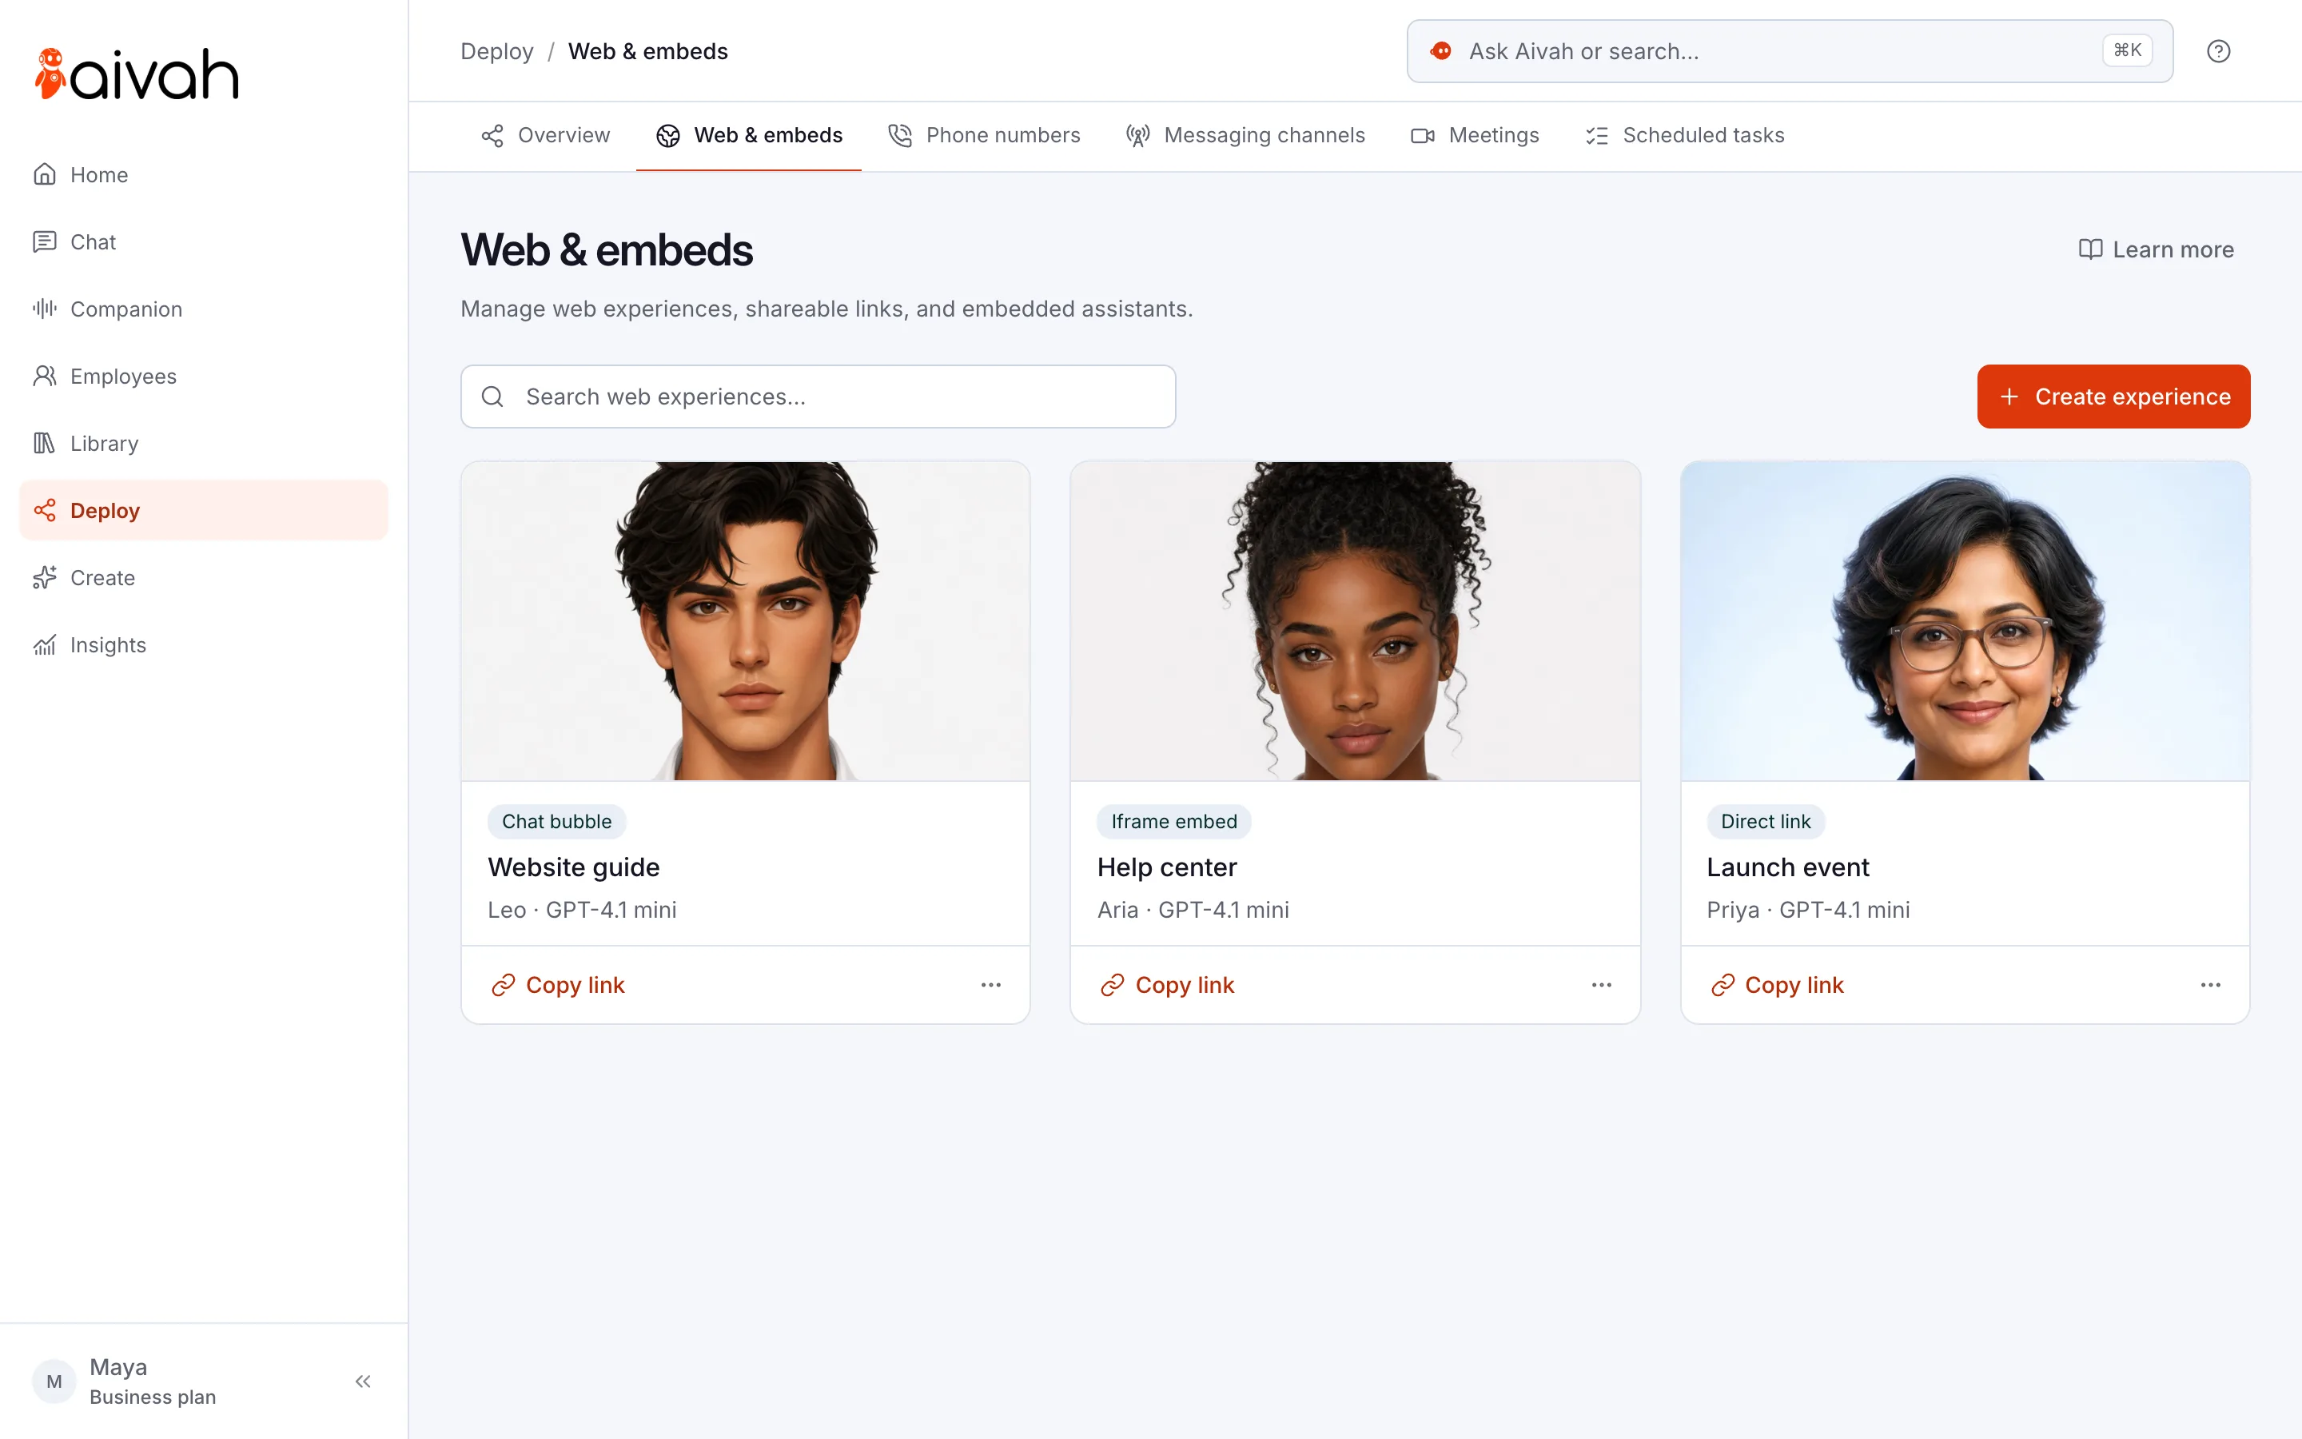Select Deploy in the sidebar
Viewport: 2302px width, 1439px height.
(204, 510)
